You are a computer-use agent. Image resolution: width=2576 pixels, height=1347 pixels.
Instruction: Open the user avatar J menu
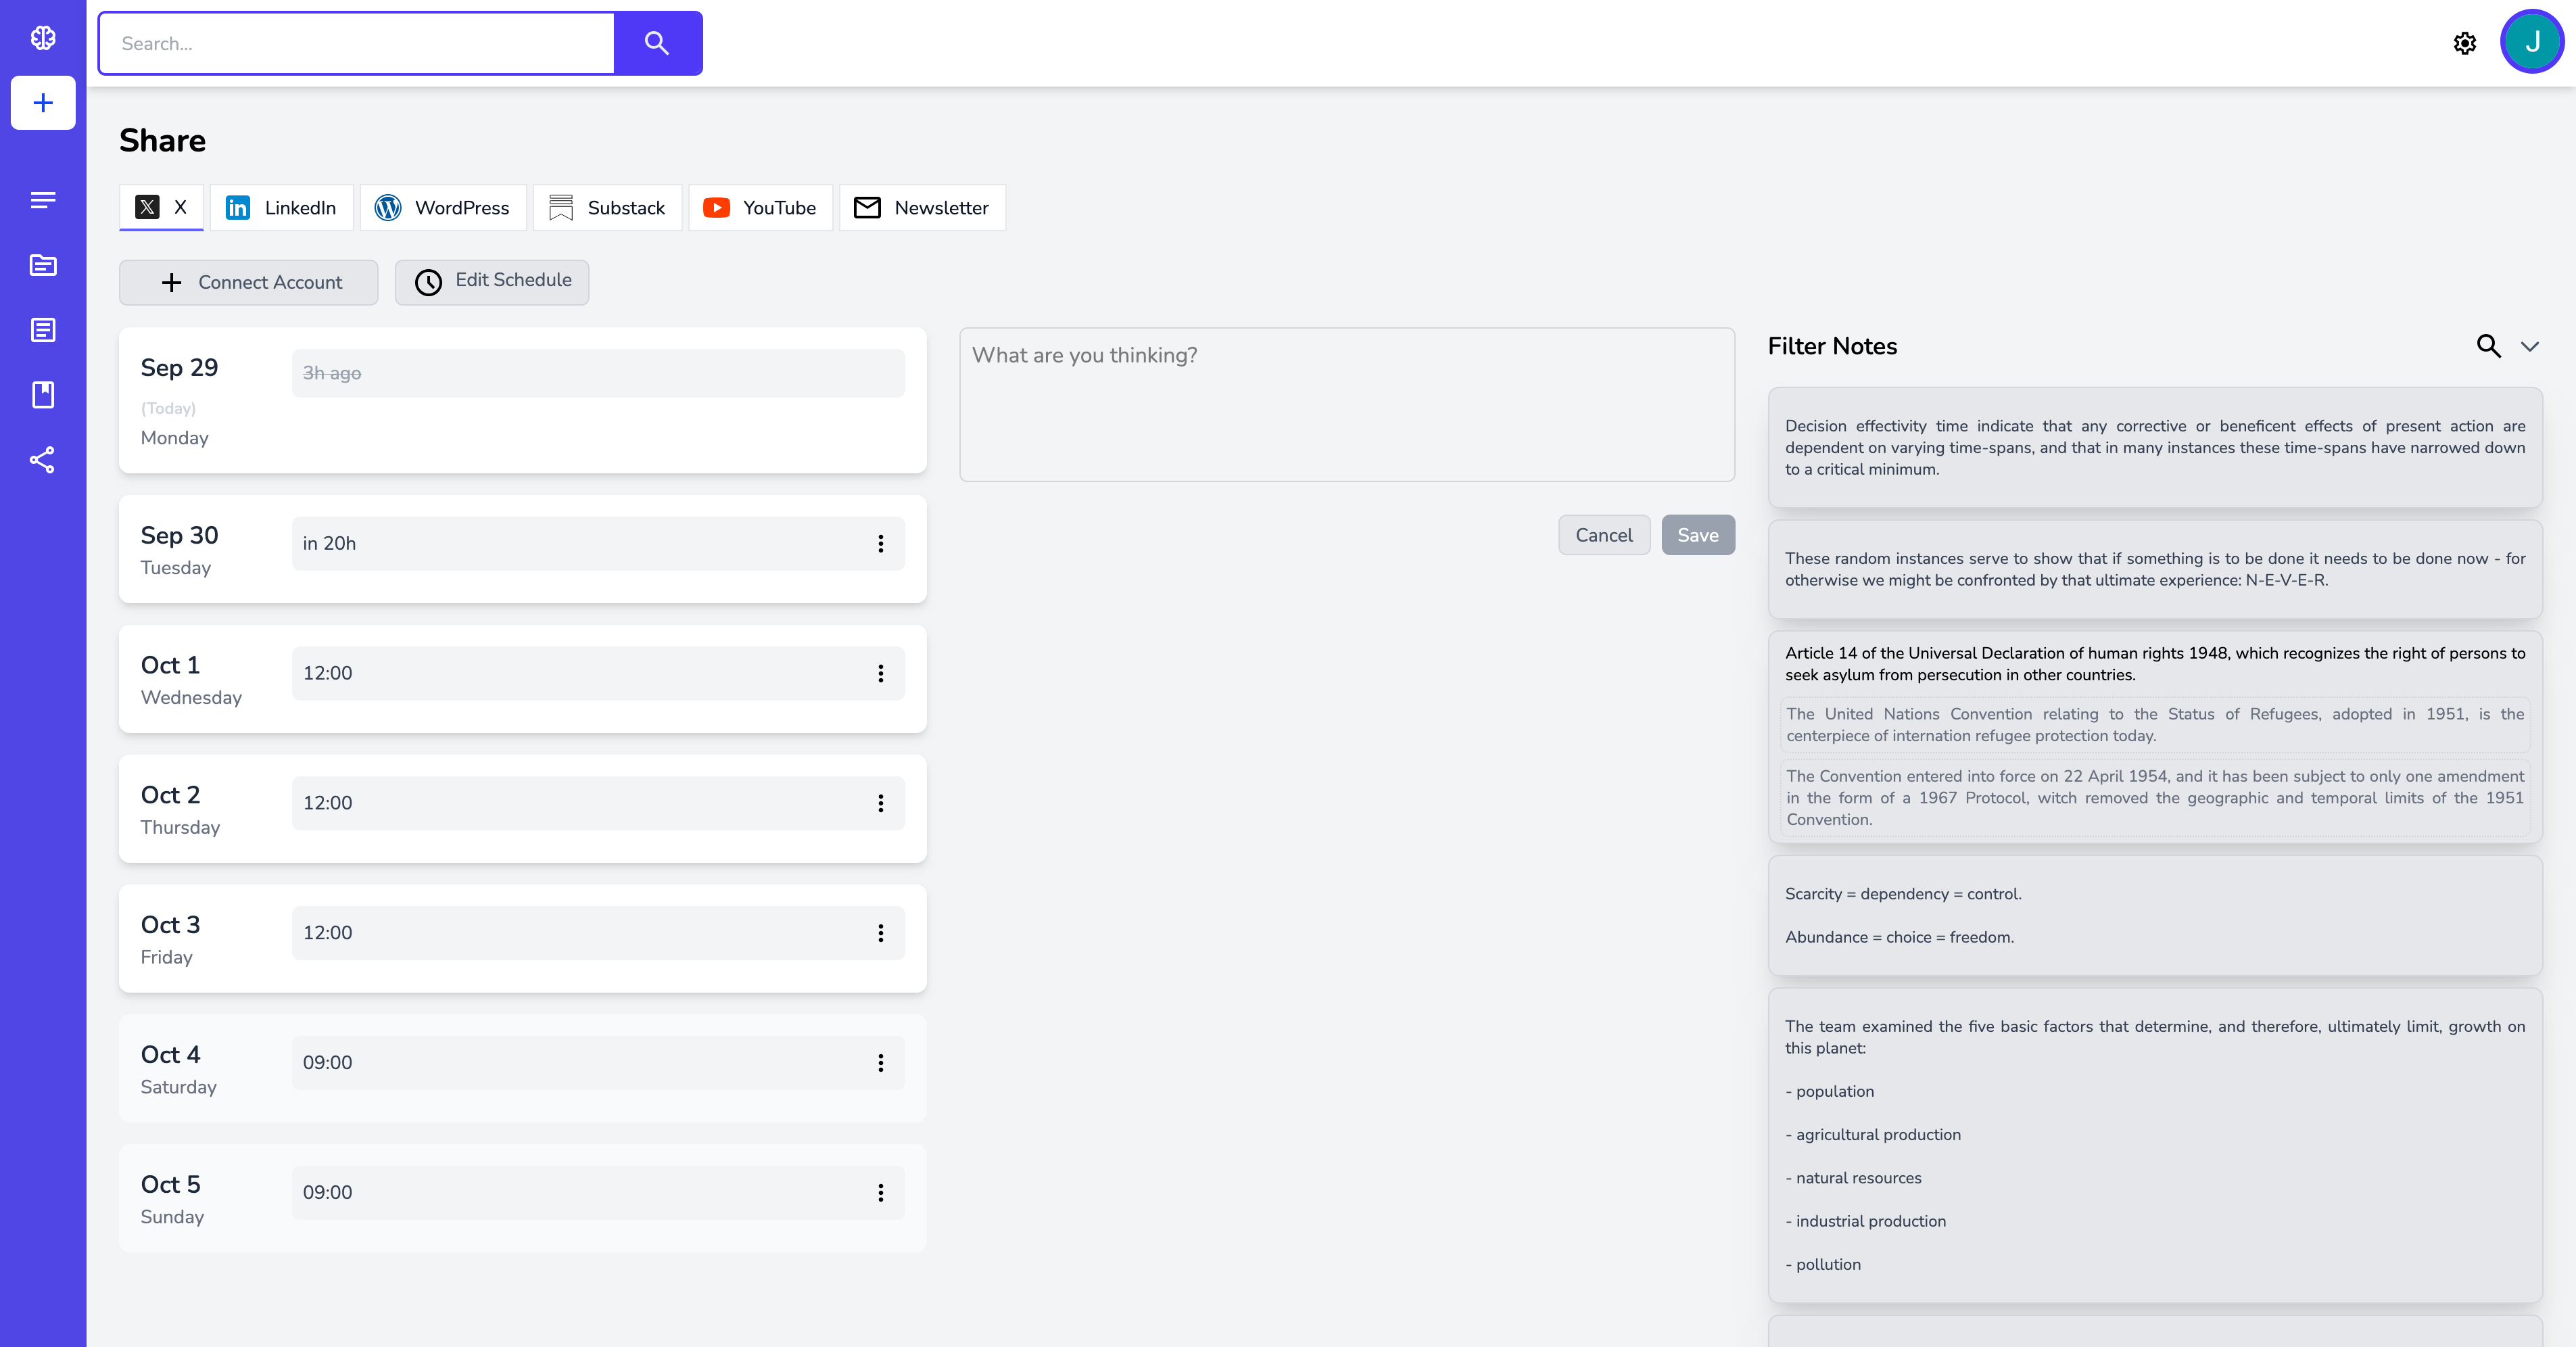click(x=2531, y=42)
